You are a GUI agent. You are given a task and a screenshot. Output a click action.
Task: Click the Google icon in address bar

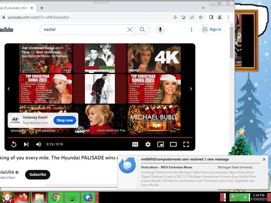(175, 17)
